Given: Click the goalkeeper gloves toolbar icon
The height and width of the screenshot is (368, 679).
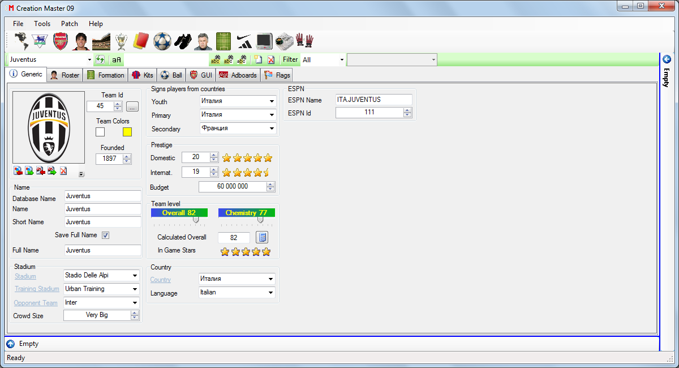Looking at the screenshot, I should click(x=304, y=41).
